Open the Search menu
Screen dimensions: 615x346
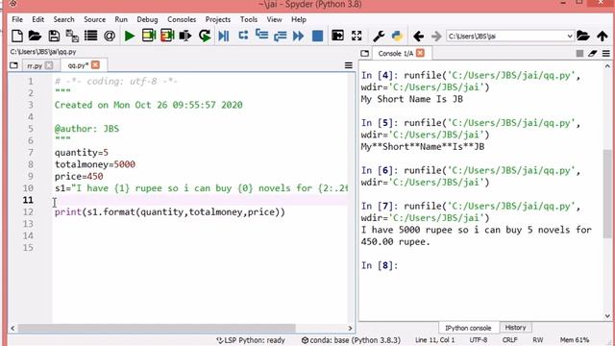[63, 19]
